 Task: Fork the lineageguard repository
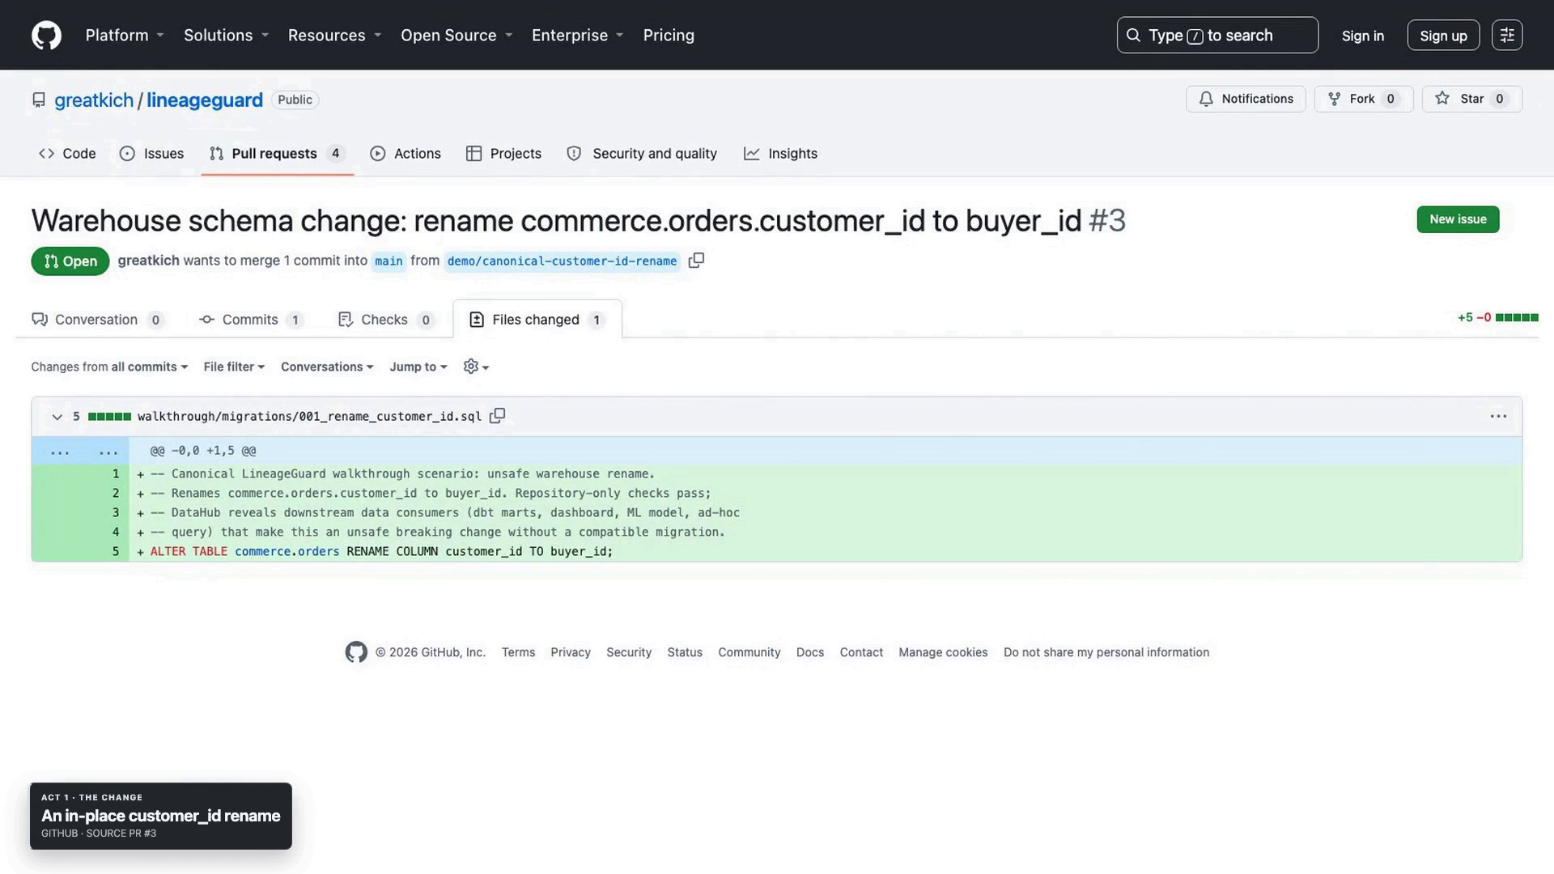pos(1364,99)
